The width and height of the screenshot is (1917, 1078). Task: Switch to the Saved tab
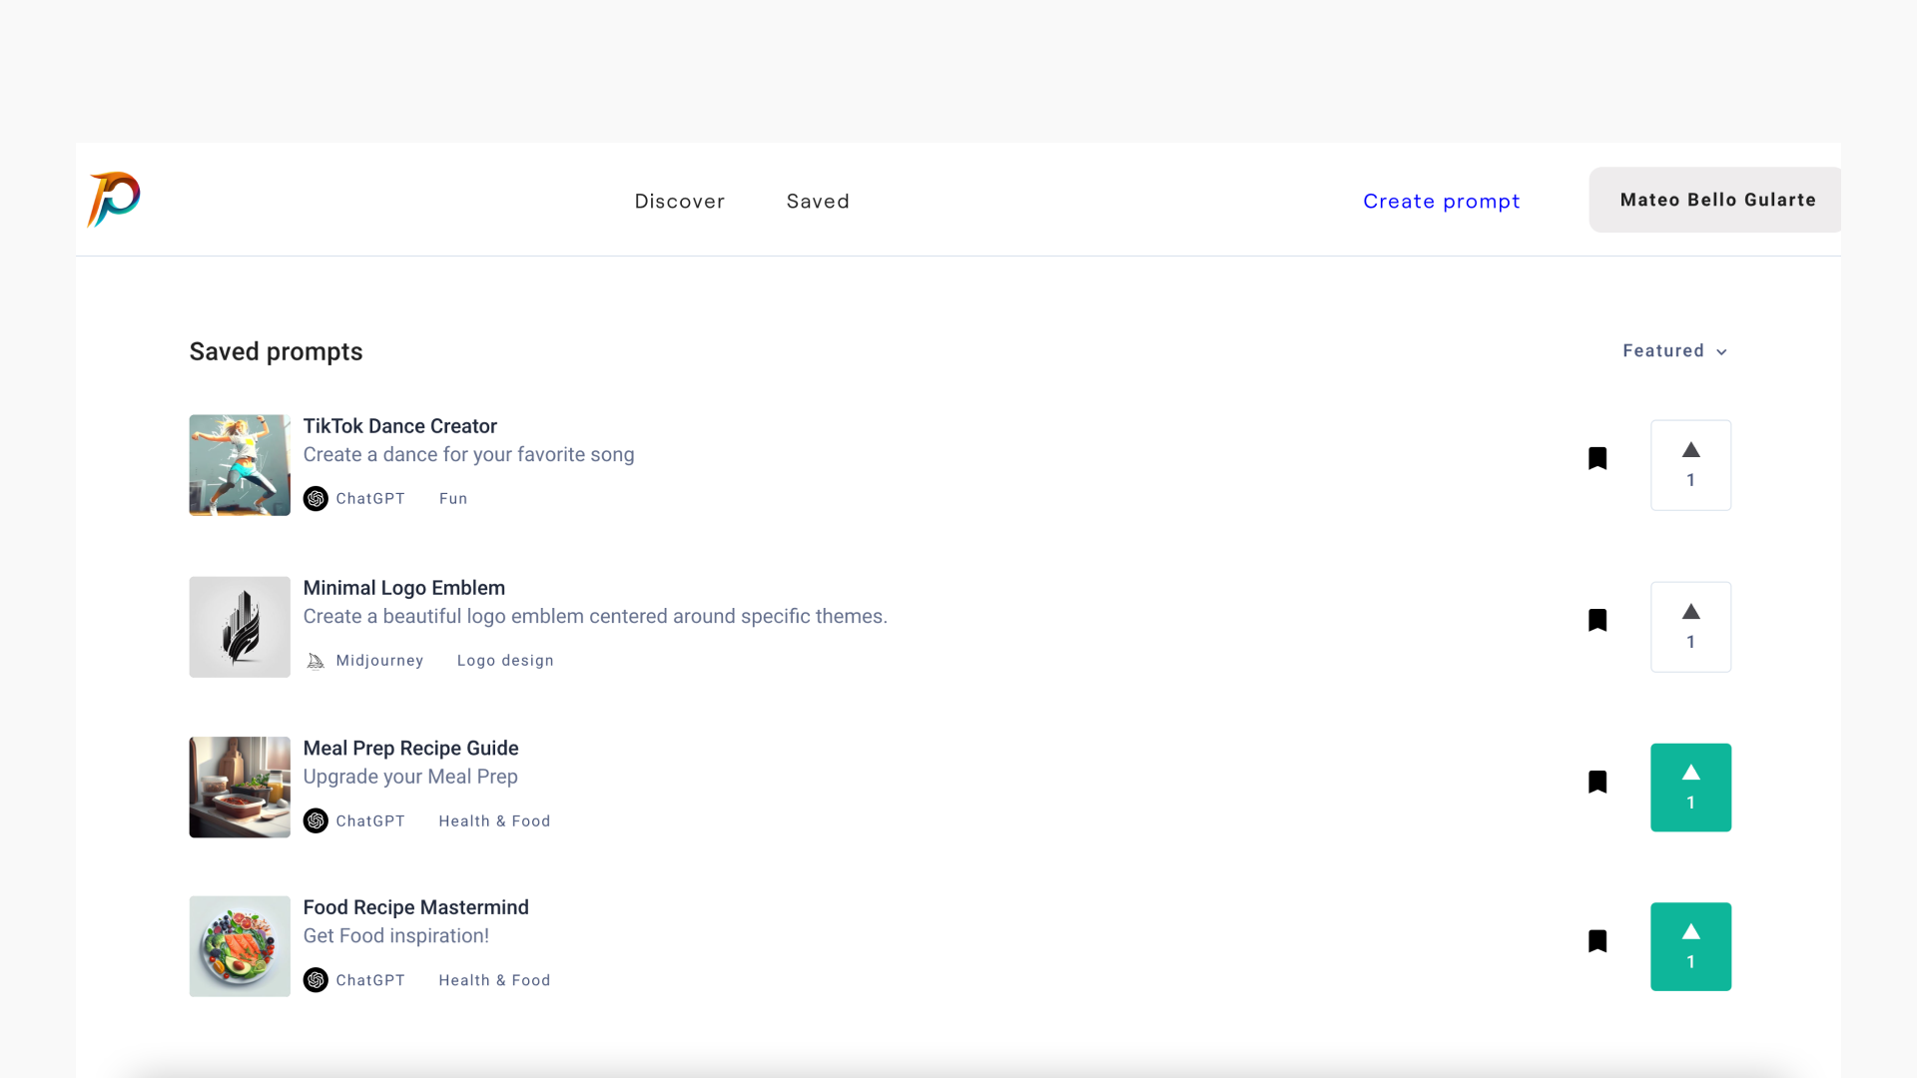coord(818,202)
